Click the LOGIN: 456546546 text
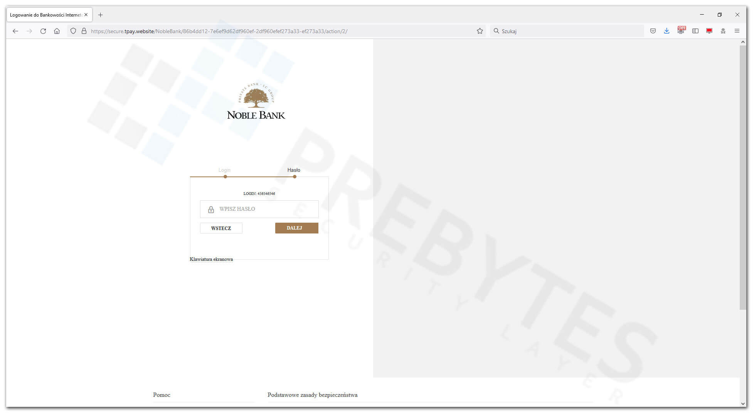 click(x=259, y=193)
